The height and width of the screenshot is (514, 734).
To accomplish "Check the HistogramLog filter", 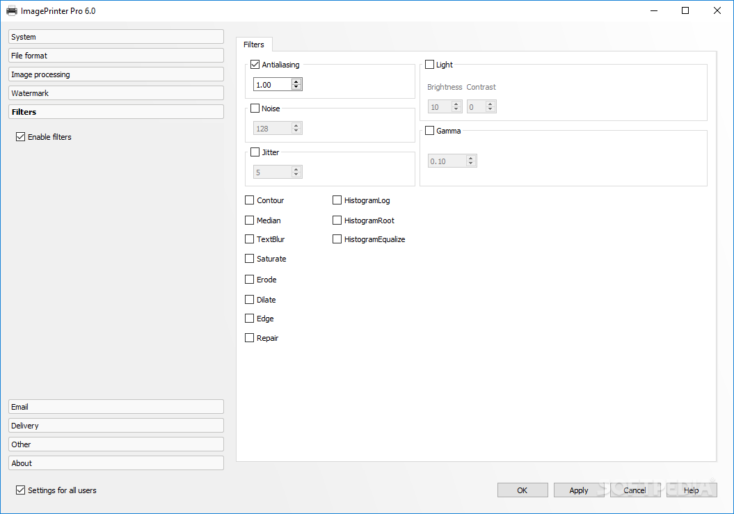I will pyautogui.click(x=337, y=200).
